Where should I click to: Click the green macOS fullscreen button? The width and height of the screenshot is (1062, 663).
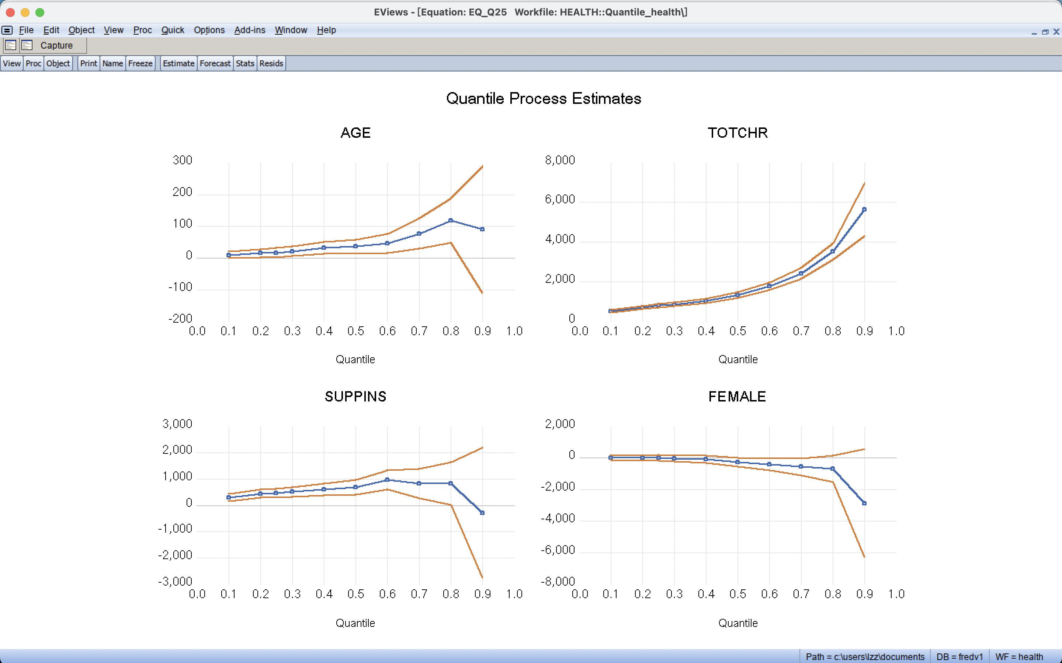pos(40,12)
